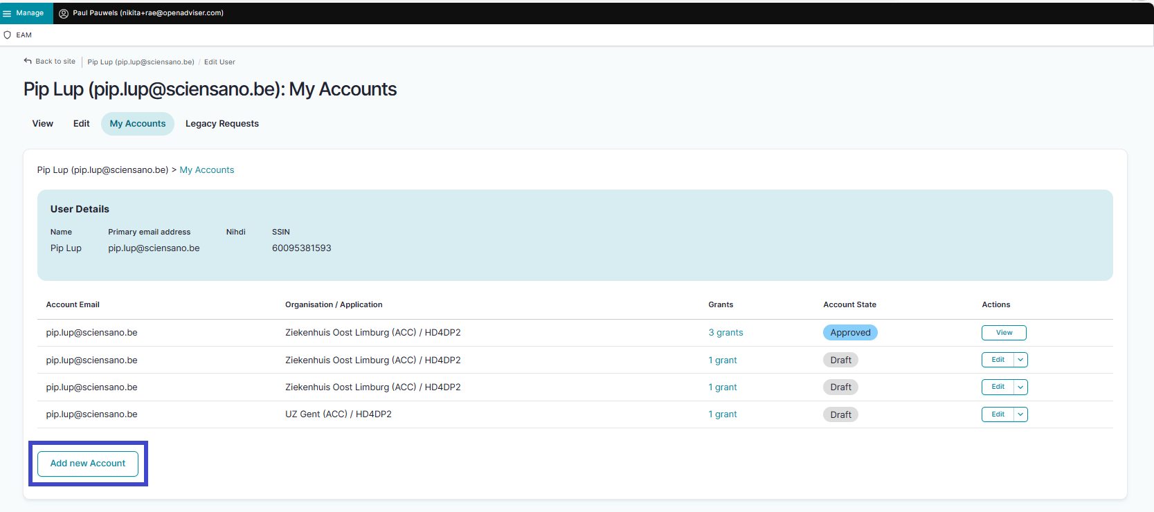Image resolution: width=1154 pixels, height=512 pixels.
Task: Click the EAM shield icon
Action: click(8, 35)
